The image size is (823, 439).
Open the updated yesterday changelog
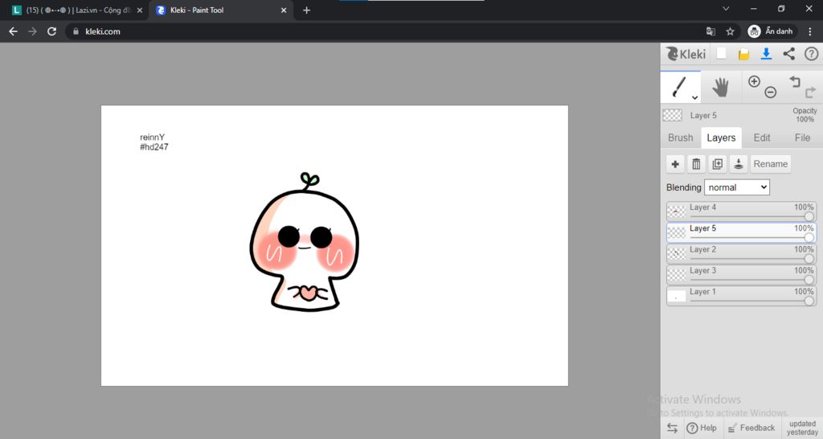(x=803, y=428)
